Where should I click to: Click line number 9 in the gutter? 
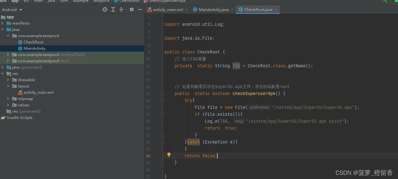[149, 52]
